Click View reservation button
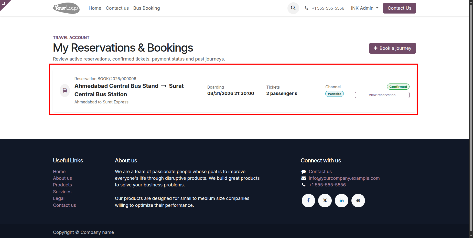Screen dimensions: 473x238 (x=382, y=95)
